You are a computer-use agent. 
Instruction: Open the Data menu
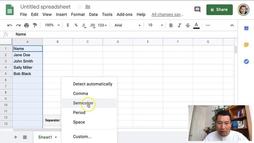click(93, 14)
